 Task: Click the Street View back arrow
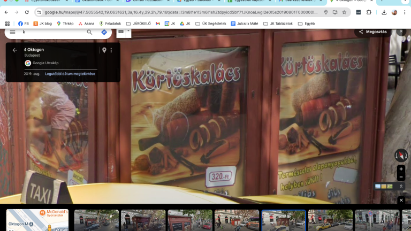click(x=14, y=50)
